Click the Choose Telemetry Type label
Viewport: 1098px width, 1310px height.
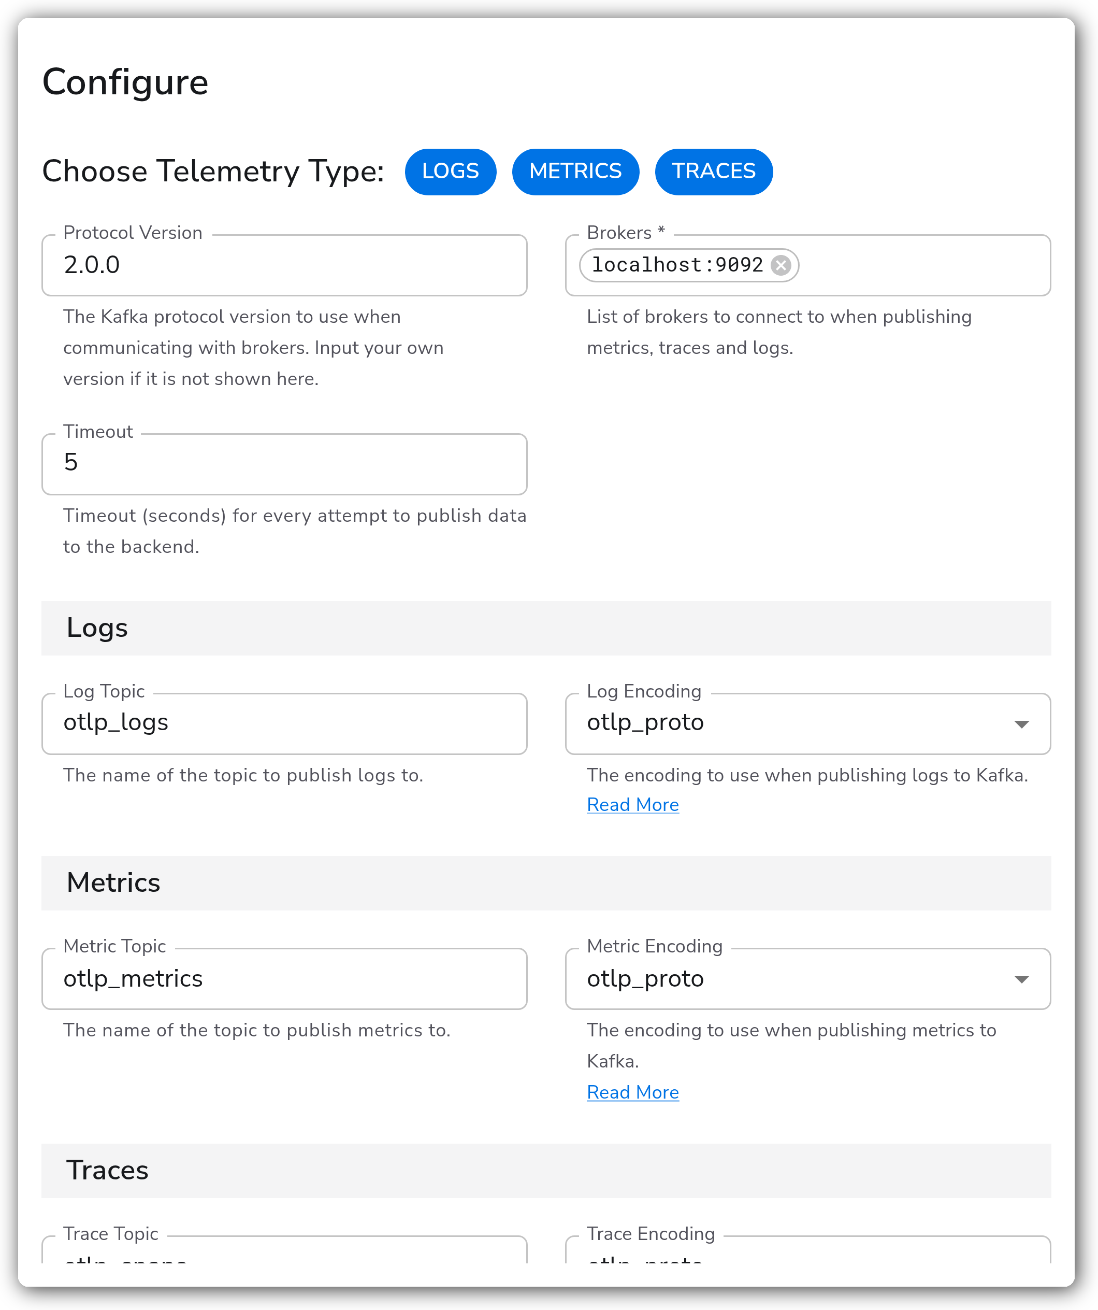point(213,172)
